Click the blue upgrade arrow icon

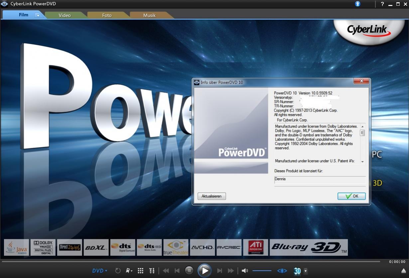coord(357,4)
